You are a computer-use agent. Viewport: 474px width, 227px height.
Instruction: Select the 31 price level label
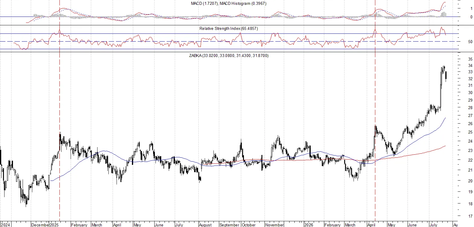(x=470, y=86)
